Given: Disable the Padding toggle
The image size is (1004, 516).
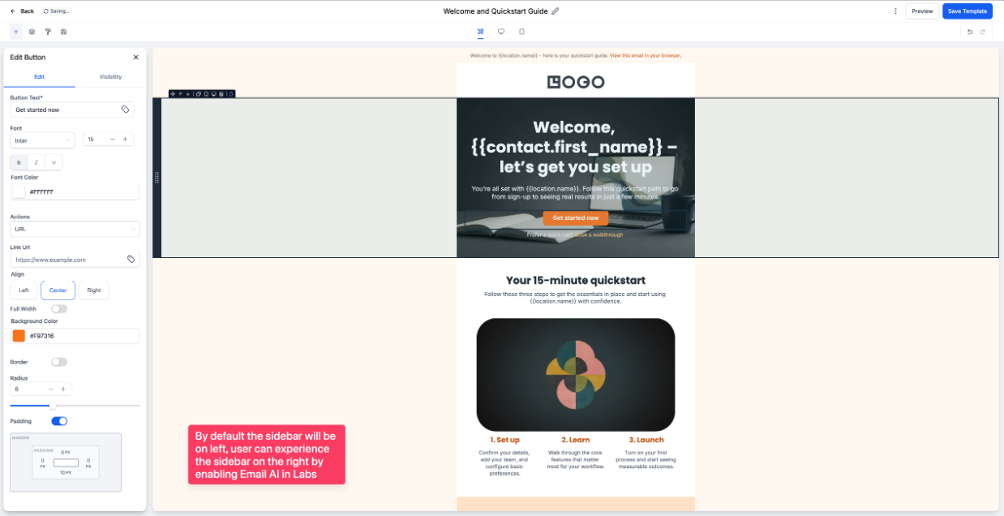Looking at the screenshot, I should tap(59, 421).
